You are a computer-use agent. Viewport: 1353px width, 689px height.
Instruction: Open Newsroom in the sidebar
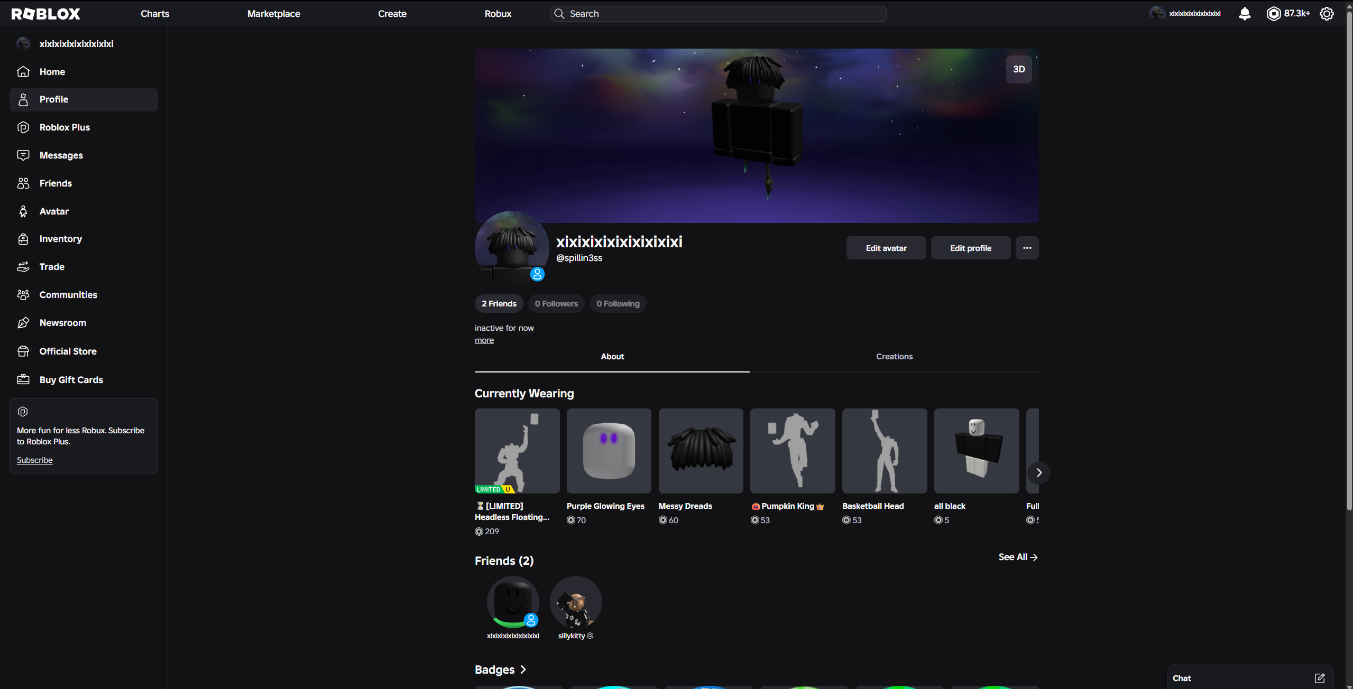pyautogui.click(x=84, y=323)
